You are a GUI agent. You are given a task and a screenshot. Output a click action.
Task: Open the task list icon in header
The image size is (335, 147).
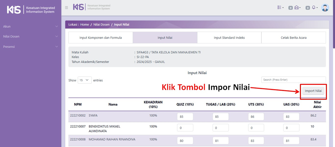pos(280,8)
